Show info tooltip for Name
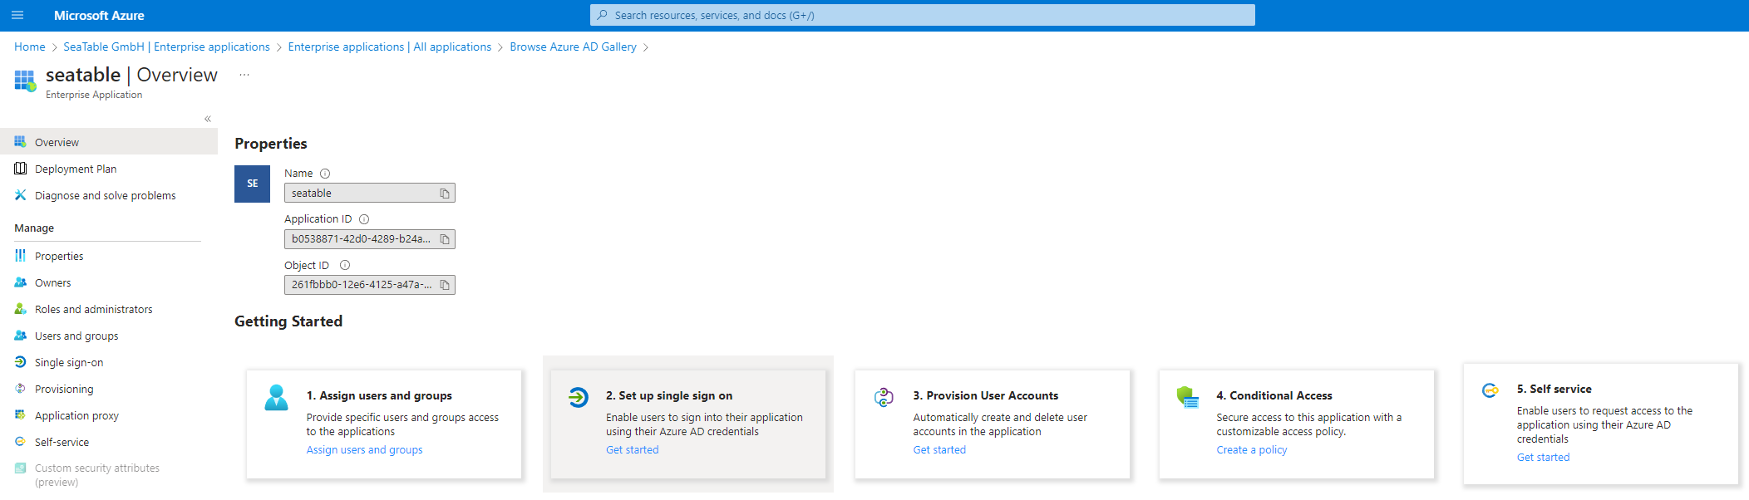Screen dimensions: 1749x500 (x=325, y=174)
